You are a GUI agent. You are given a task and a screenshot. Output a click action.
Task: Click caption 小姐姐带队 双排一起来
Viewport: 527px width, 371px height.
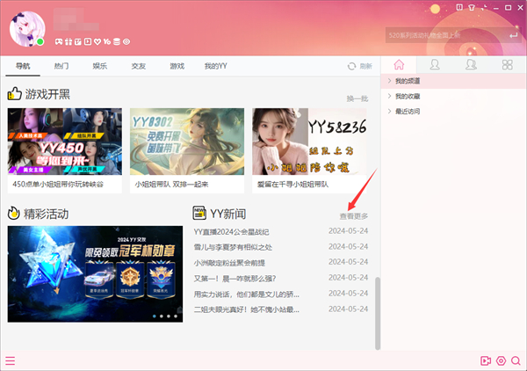pos(171,185)
